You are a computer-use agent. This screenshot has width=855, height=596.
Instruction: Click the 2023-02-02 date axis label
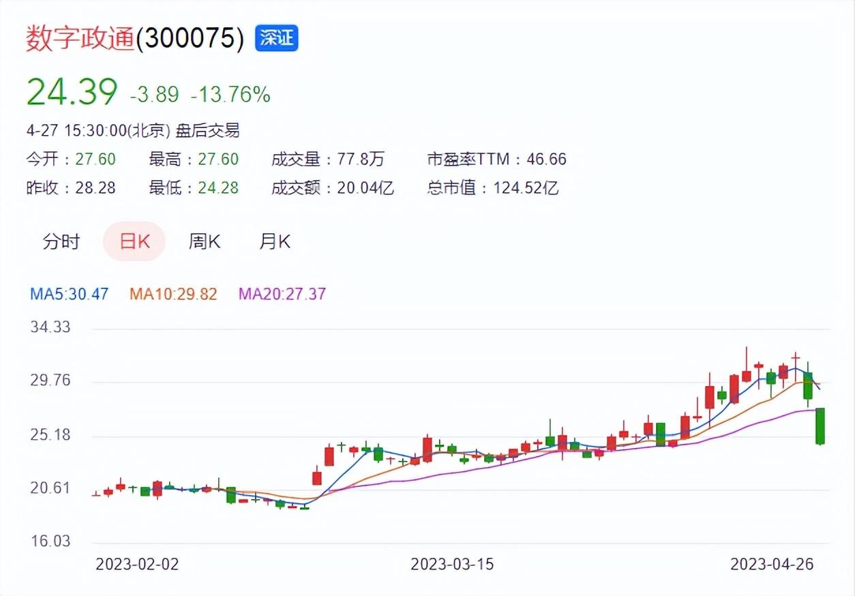point(136,565)
